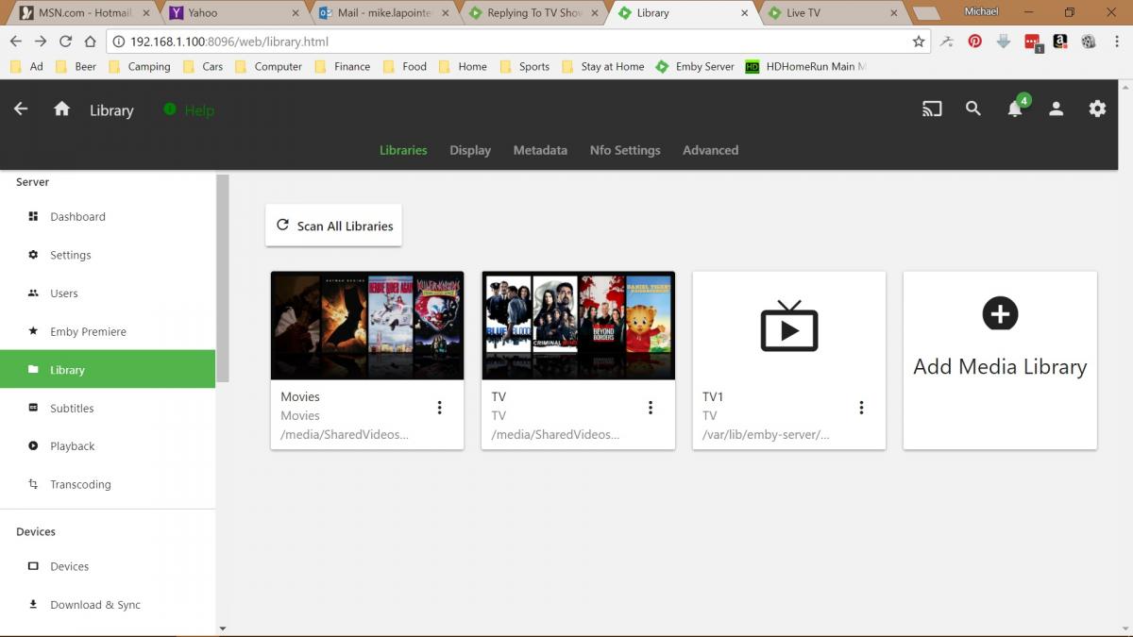Image resolution: width=1133 pixels, height=637 pixels.
Task: Bookmark this page with the star icon
Action: pos(918,42)
